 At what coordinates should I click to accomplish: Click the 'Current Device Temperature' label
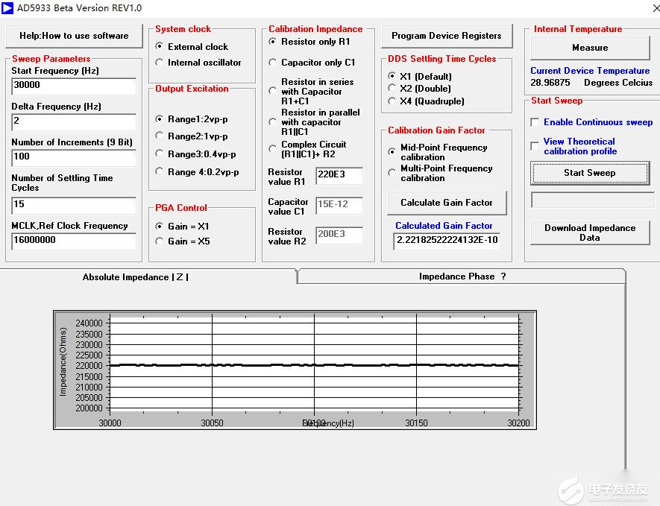(x=590, y=71)
